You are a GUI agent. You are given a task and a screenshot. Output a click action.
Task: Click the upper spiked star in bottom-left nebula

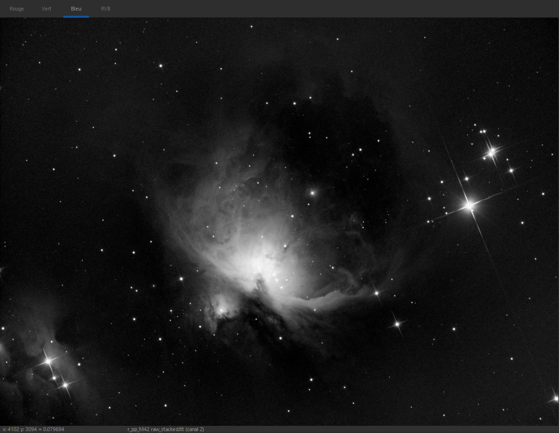point(48,361)
